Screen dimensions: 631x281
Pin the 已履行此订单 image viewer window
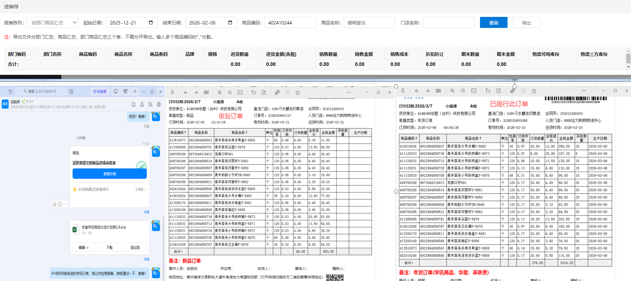point(402,91)
